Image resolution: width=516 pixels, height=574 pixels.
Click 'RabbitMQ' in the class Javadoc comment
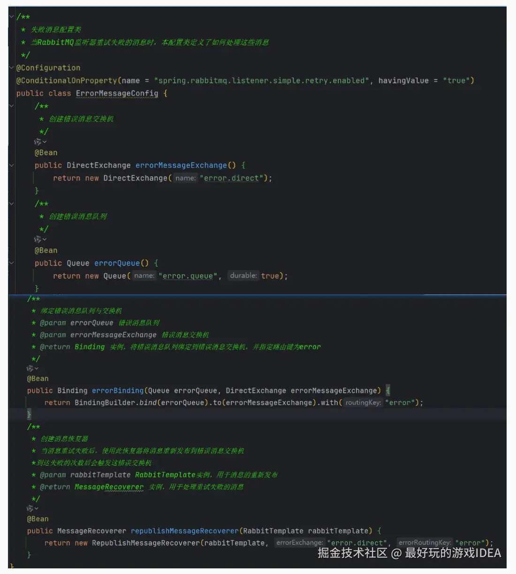click(55, 42)
